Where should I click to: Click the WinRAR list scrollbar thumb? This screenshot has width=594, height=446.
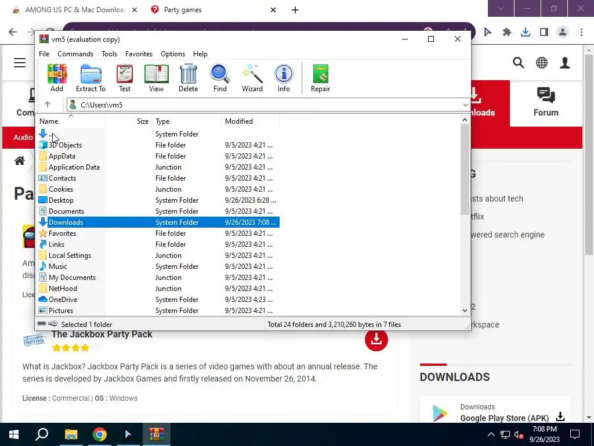(465, 169)
